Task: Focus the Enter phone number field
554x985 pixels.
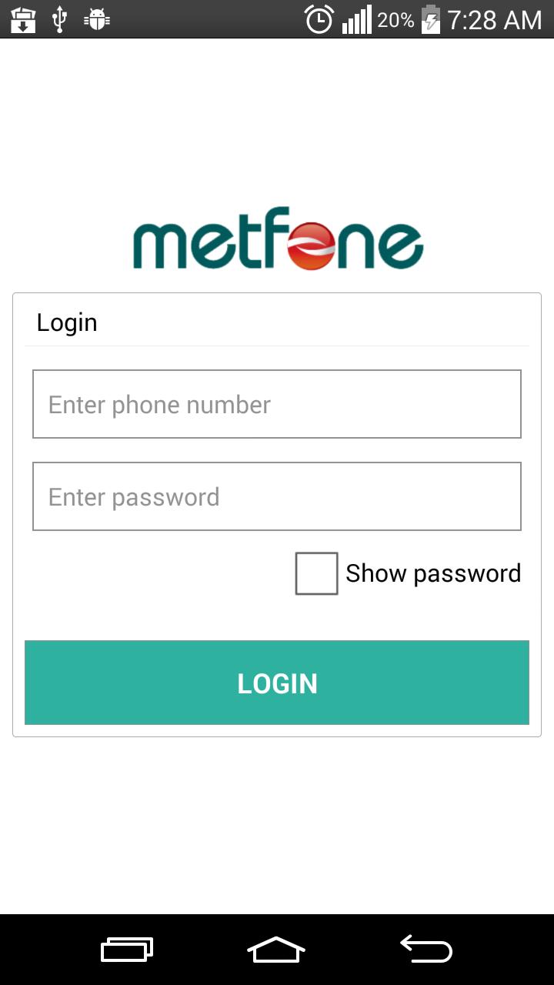Action: coord(277,404)
